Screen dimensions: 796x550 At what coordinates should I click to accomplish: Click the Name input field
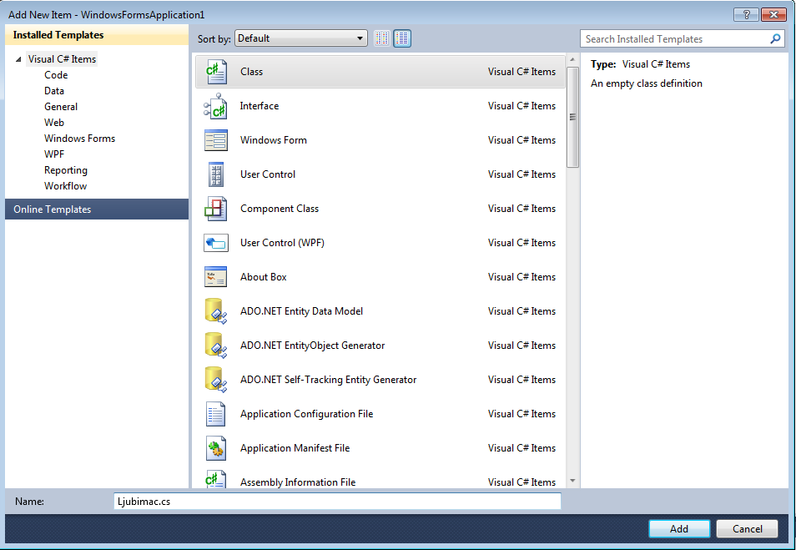point(338,502)
